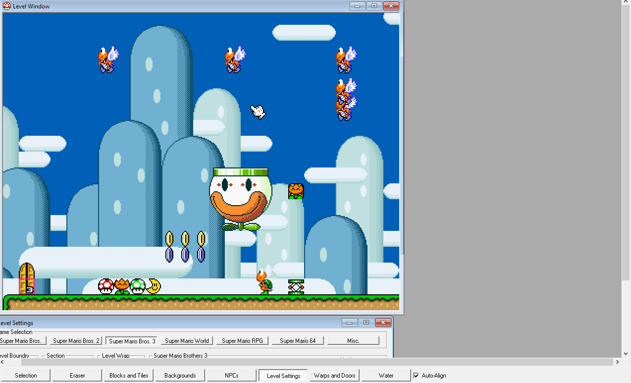The image size is (631, 383).
Task: Click the Fire Flower floating beside the Clown Car
Action: click(296, 191)
